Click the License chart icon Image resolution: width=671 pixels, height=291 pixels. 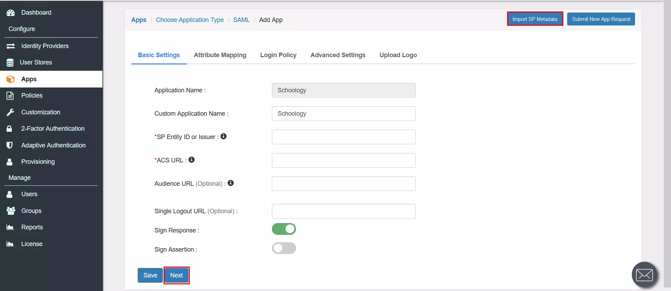(x=10, y=244)
